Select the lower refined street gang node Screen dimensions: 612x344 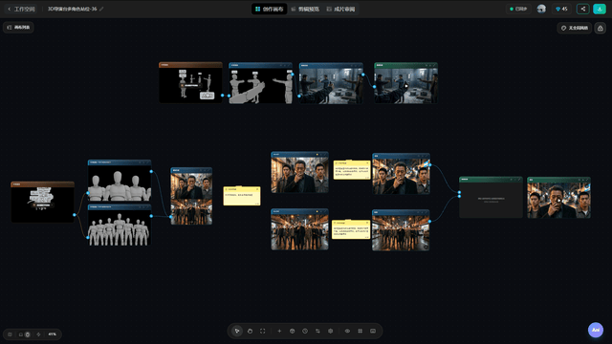pos(401,230)
